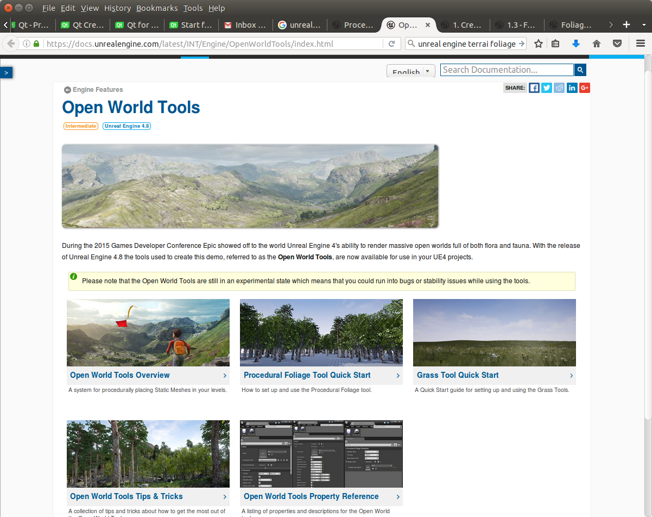This screenshot has width=652, height=517.
Task: Open the Grass Tool Quick Start thumbnail
Action: 494,333
